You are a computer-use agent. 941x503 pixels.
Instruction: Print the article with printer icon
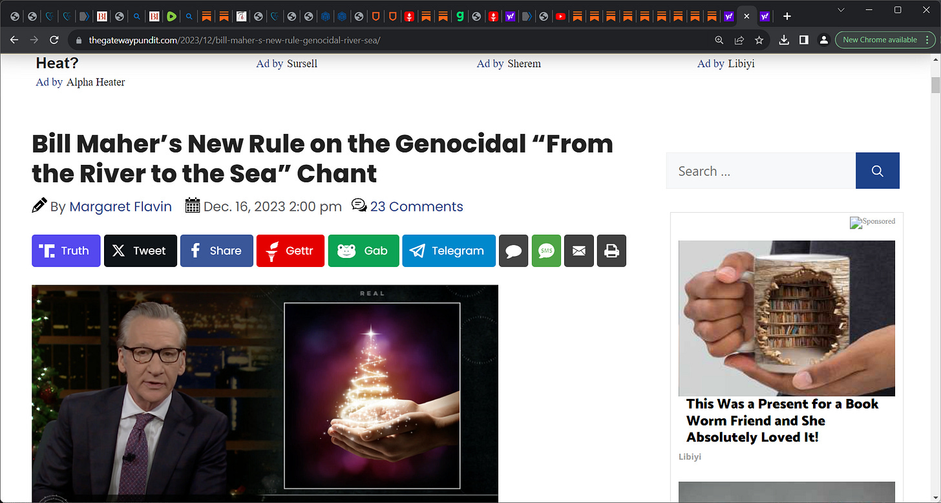pyautogui.click(x=611, y=251)
